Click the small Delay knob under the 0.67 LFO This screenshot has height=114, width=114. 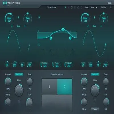click(15, 65)
